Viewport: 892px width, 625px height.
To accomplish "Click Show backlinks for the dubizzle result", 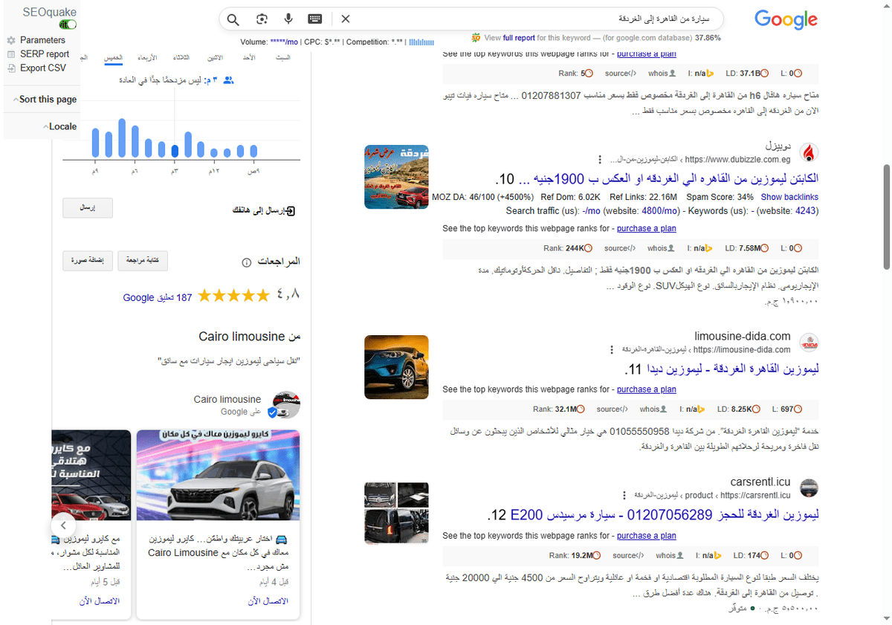I will pyautogui.click(x=789, y=196).
